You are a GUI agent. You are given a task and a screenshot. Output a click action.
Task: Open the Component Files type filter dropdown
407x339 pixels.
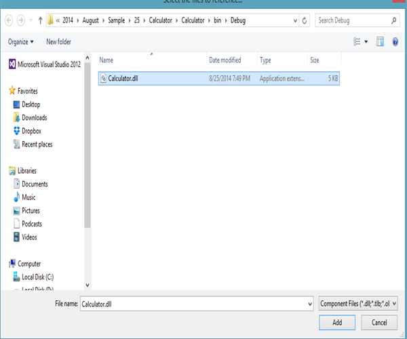tap(358, 304)
